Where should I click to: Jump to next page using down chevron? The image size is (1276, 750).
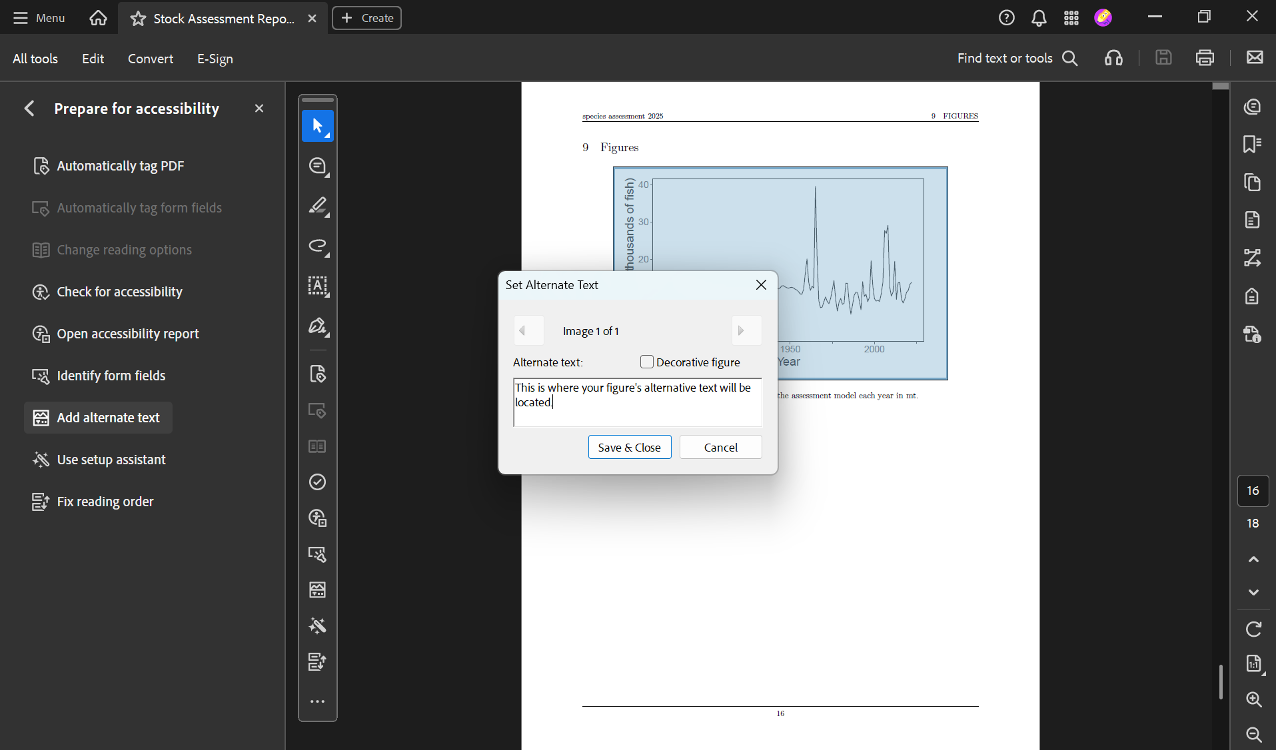point(1253,592)
